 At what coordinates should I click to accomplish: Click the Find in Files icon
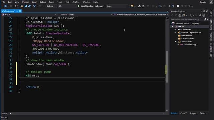(x=132, y=6)
